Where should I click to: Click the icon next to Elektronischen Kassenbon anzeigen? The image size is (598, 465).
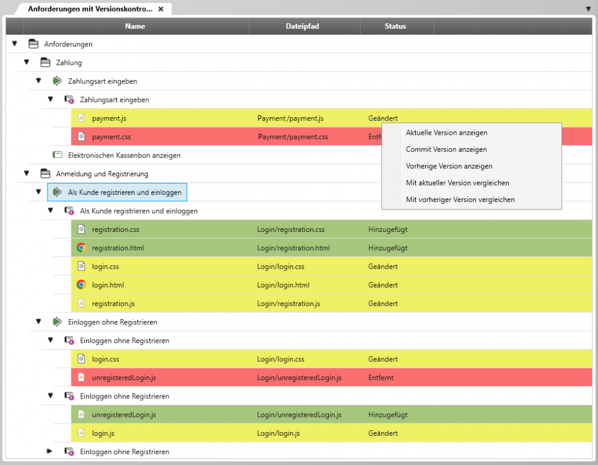click(x=57, y=155)
